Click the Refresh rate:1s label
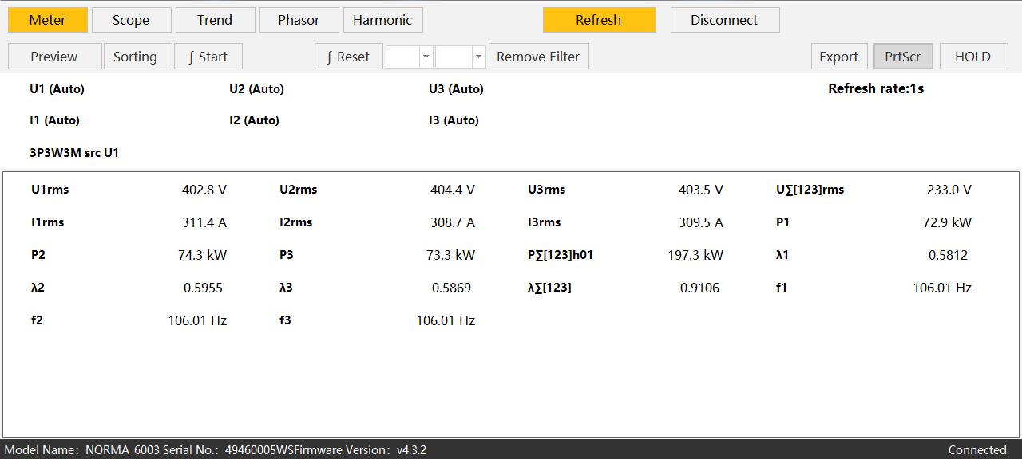This screenshot has height=459, width=1022. [x=876, y=88]
